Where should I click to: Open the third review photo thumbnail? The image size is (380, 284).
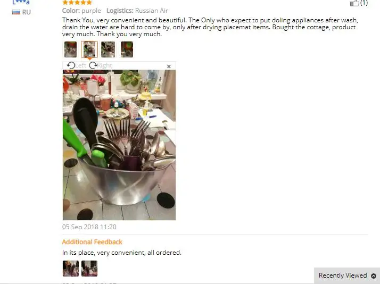[108, 49]
